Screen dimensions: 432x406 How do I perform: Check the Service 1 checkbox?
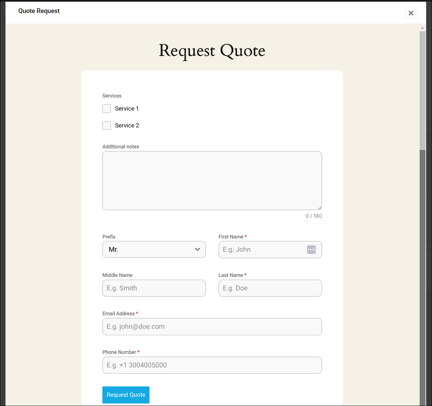pos(106,108)
